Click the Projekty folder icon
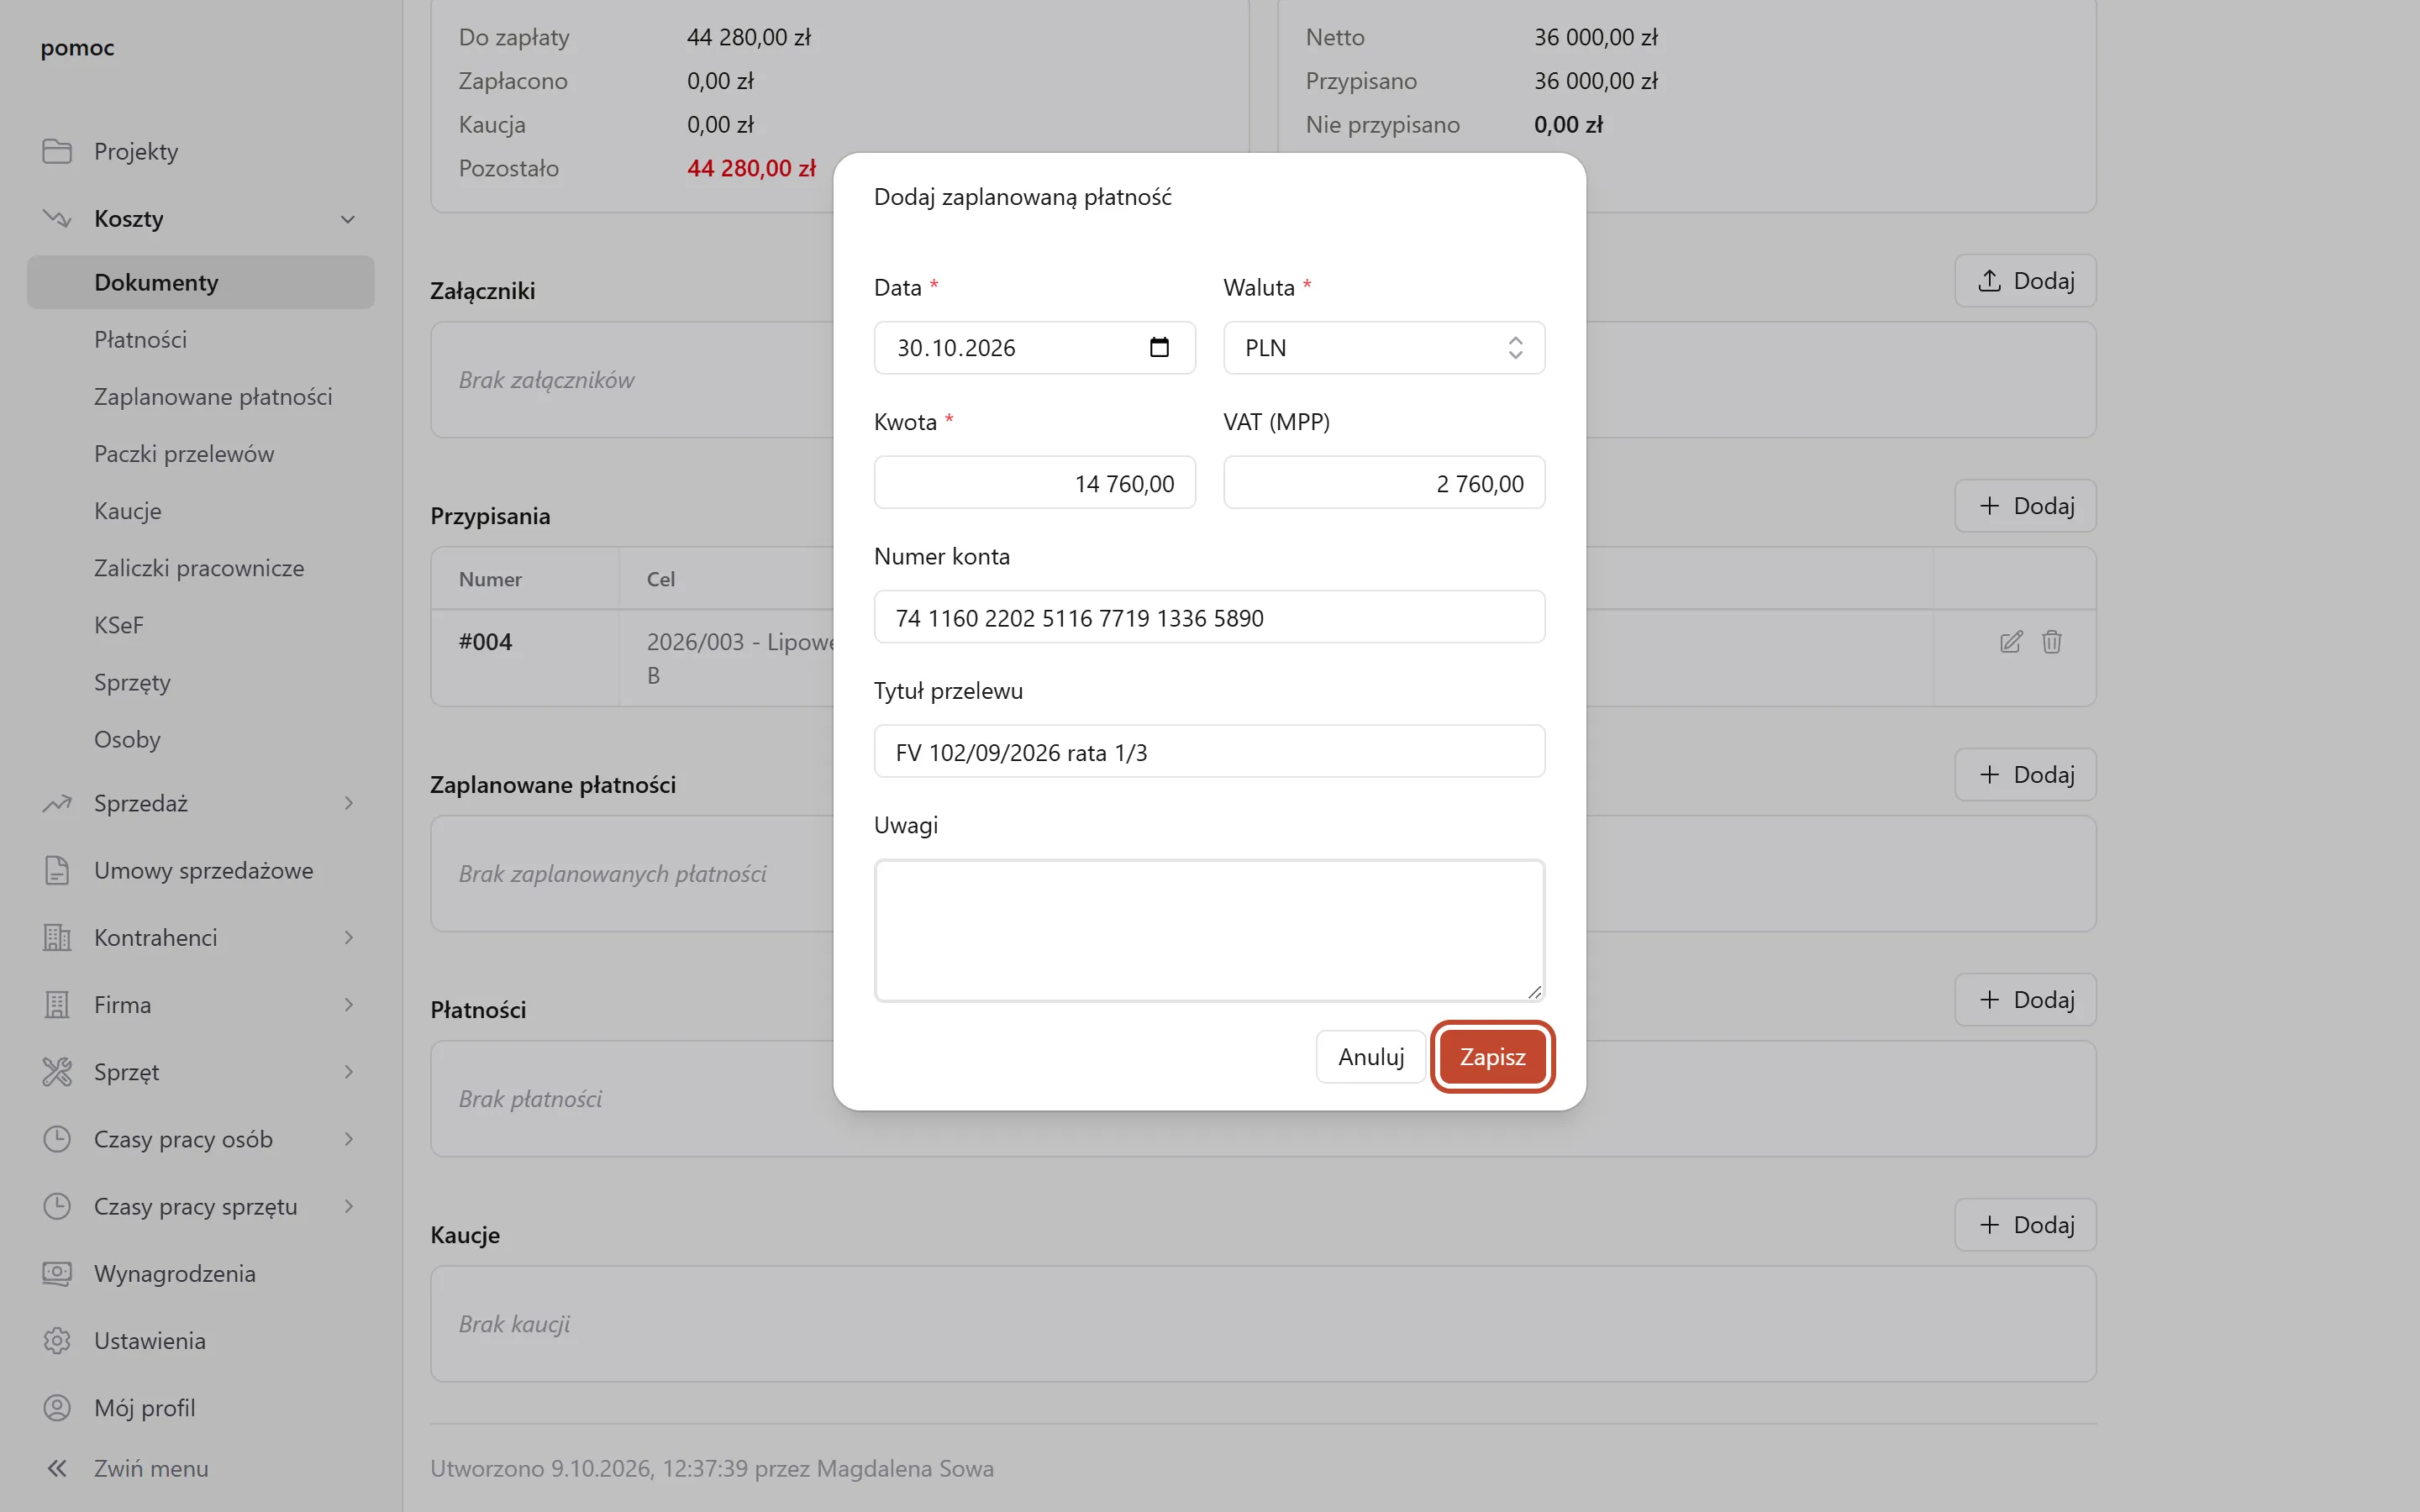Viewport: 2420px width, 1512px height. 57,151
